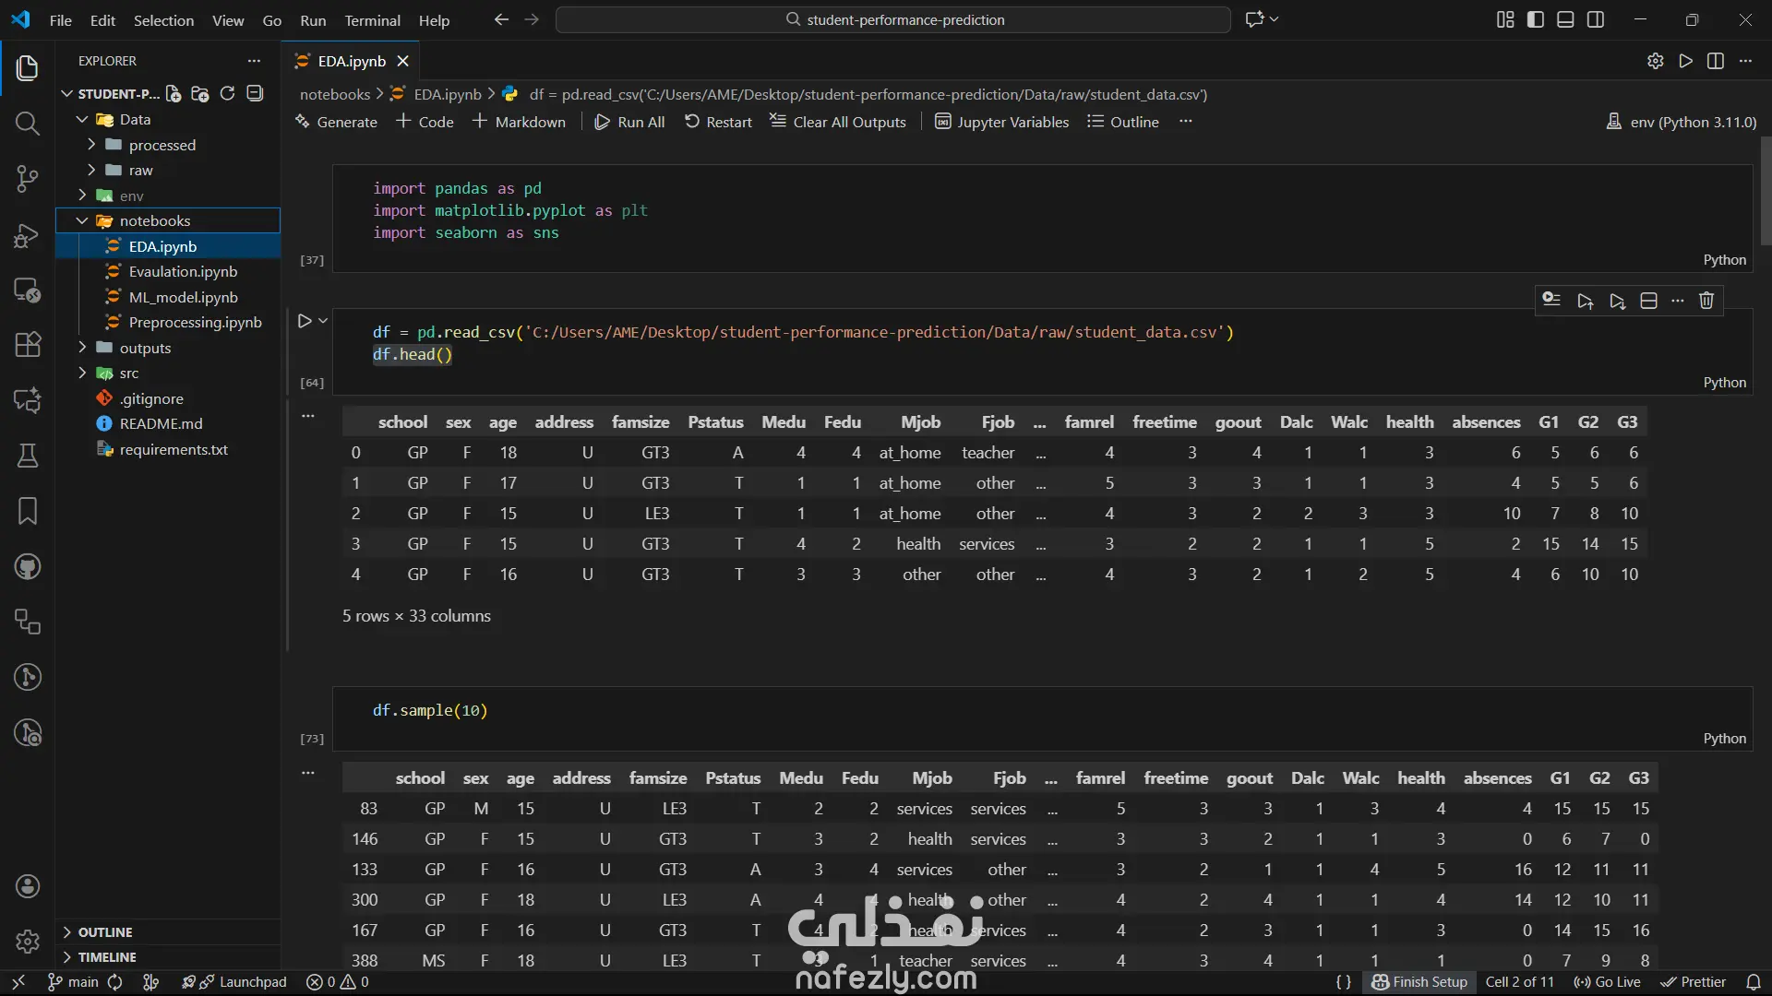The height and width of the screenshot is (996, 1772).
Task: Close the EDA.ipynb tab
Action: (402, 61)
